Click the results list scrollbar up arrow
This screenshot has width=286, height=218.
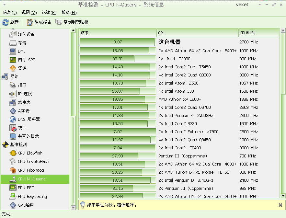click(283, 30)
